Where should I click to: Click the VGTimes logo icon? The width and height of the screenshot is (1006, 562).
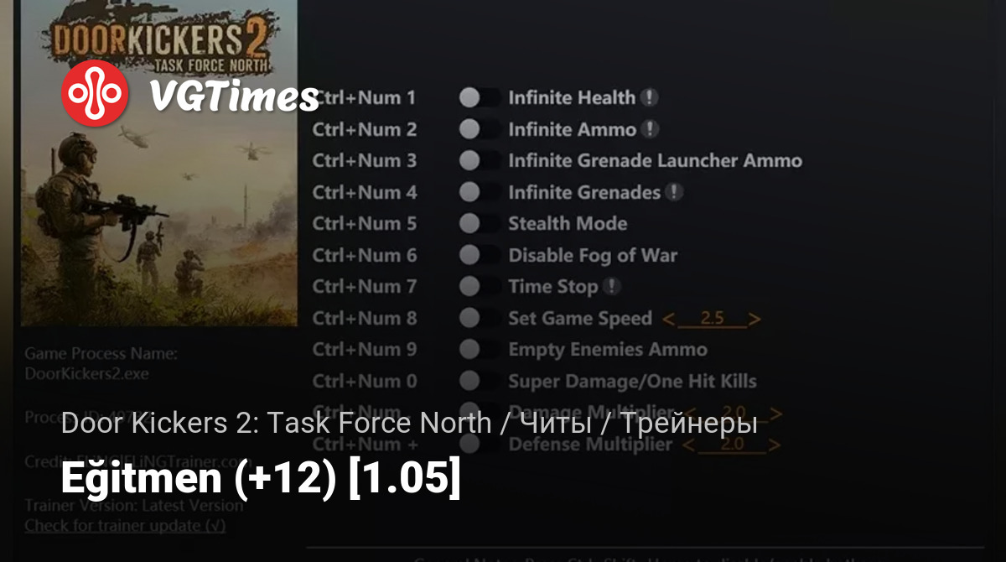click(95, 94)
